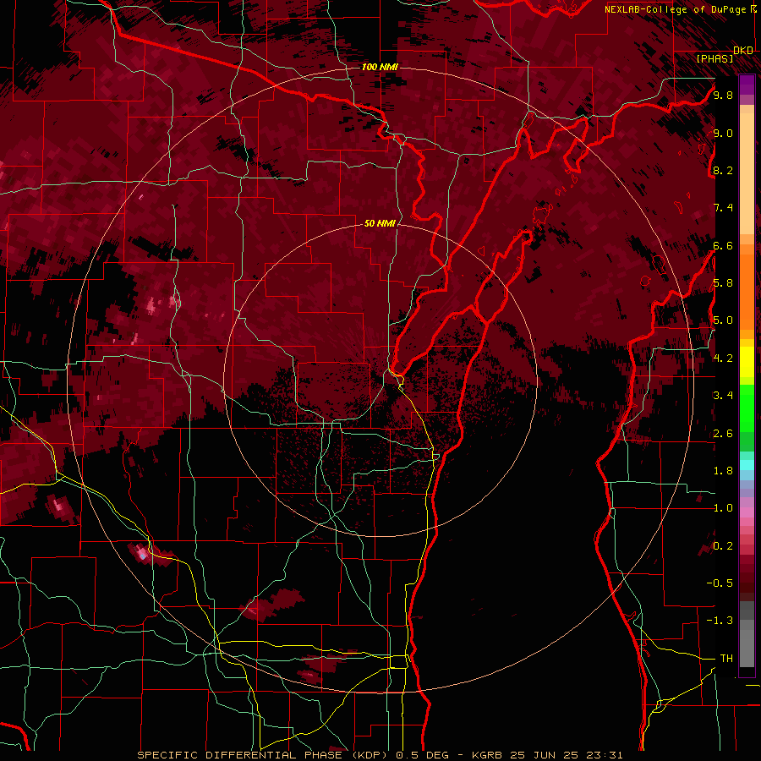Click the 1.0 value on the color scale
The image size is (761, 761).
(723, 508)
